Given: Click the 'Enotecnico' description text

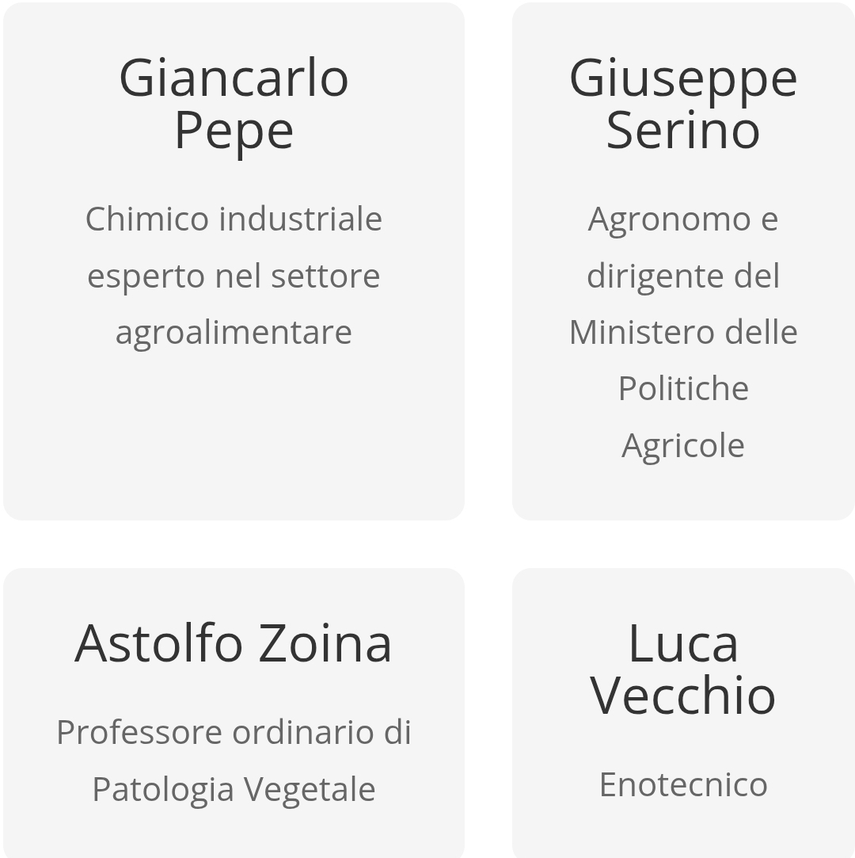Looking at the screenshot, I should coord(683,784).
